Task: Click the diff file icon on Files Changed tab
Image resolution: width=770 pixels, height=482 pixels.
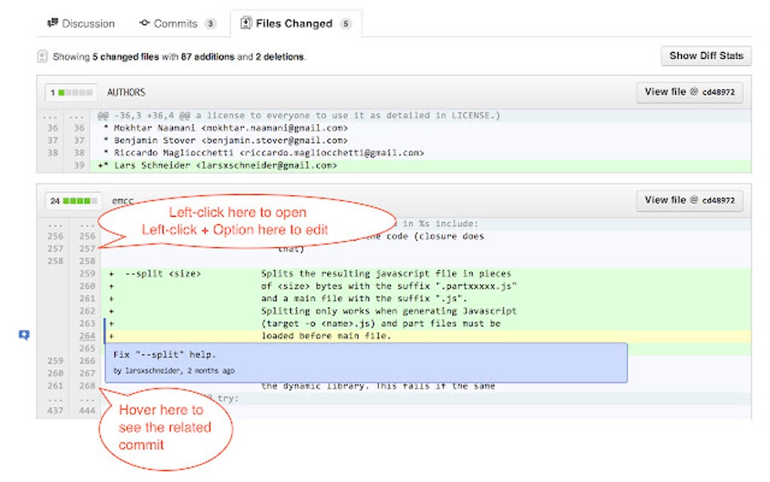Action: 245,23
